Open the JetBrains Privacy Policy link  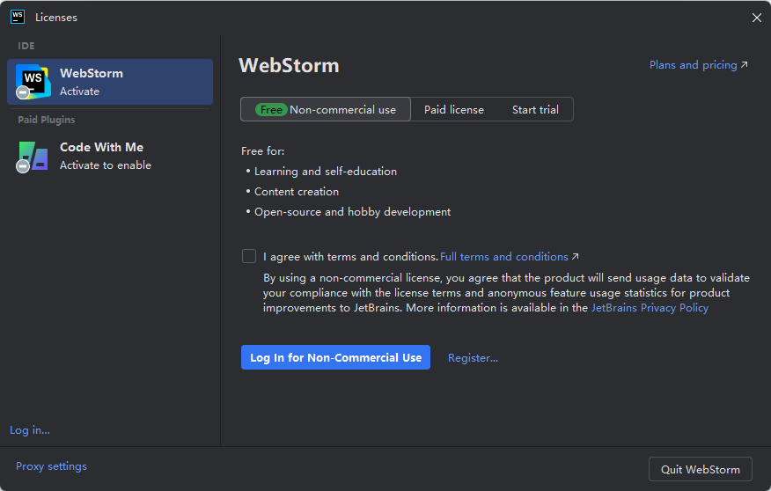[650, 308]
